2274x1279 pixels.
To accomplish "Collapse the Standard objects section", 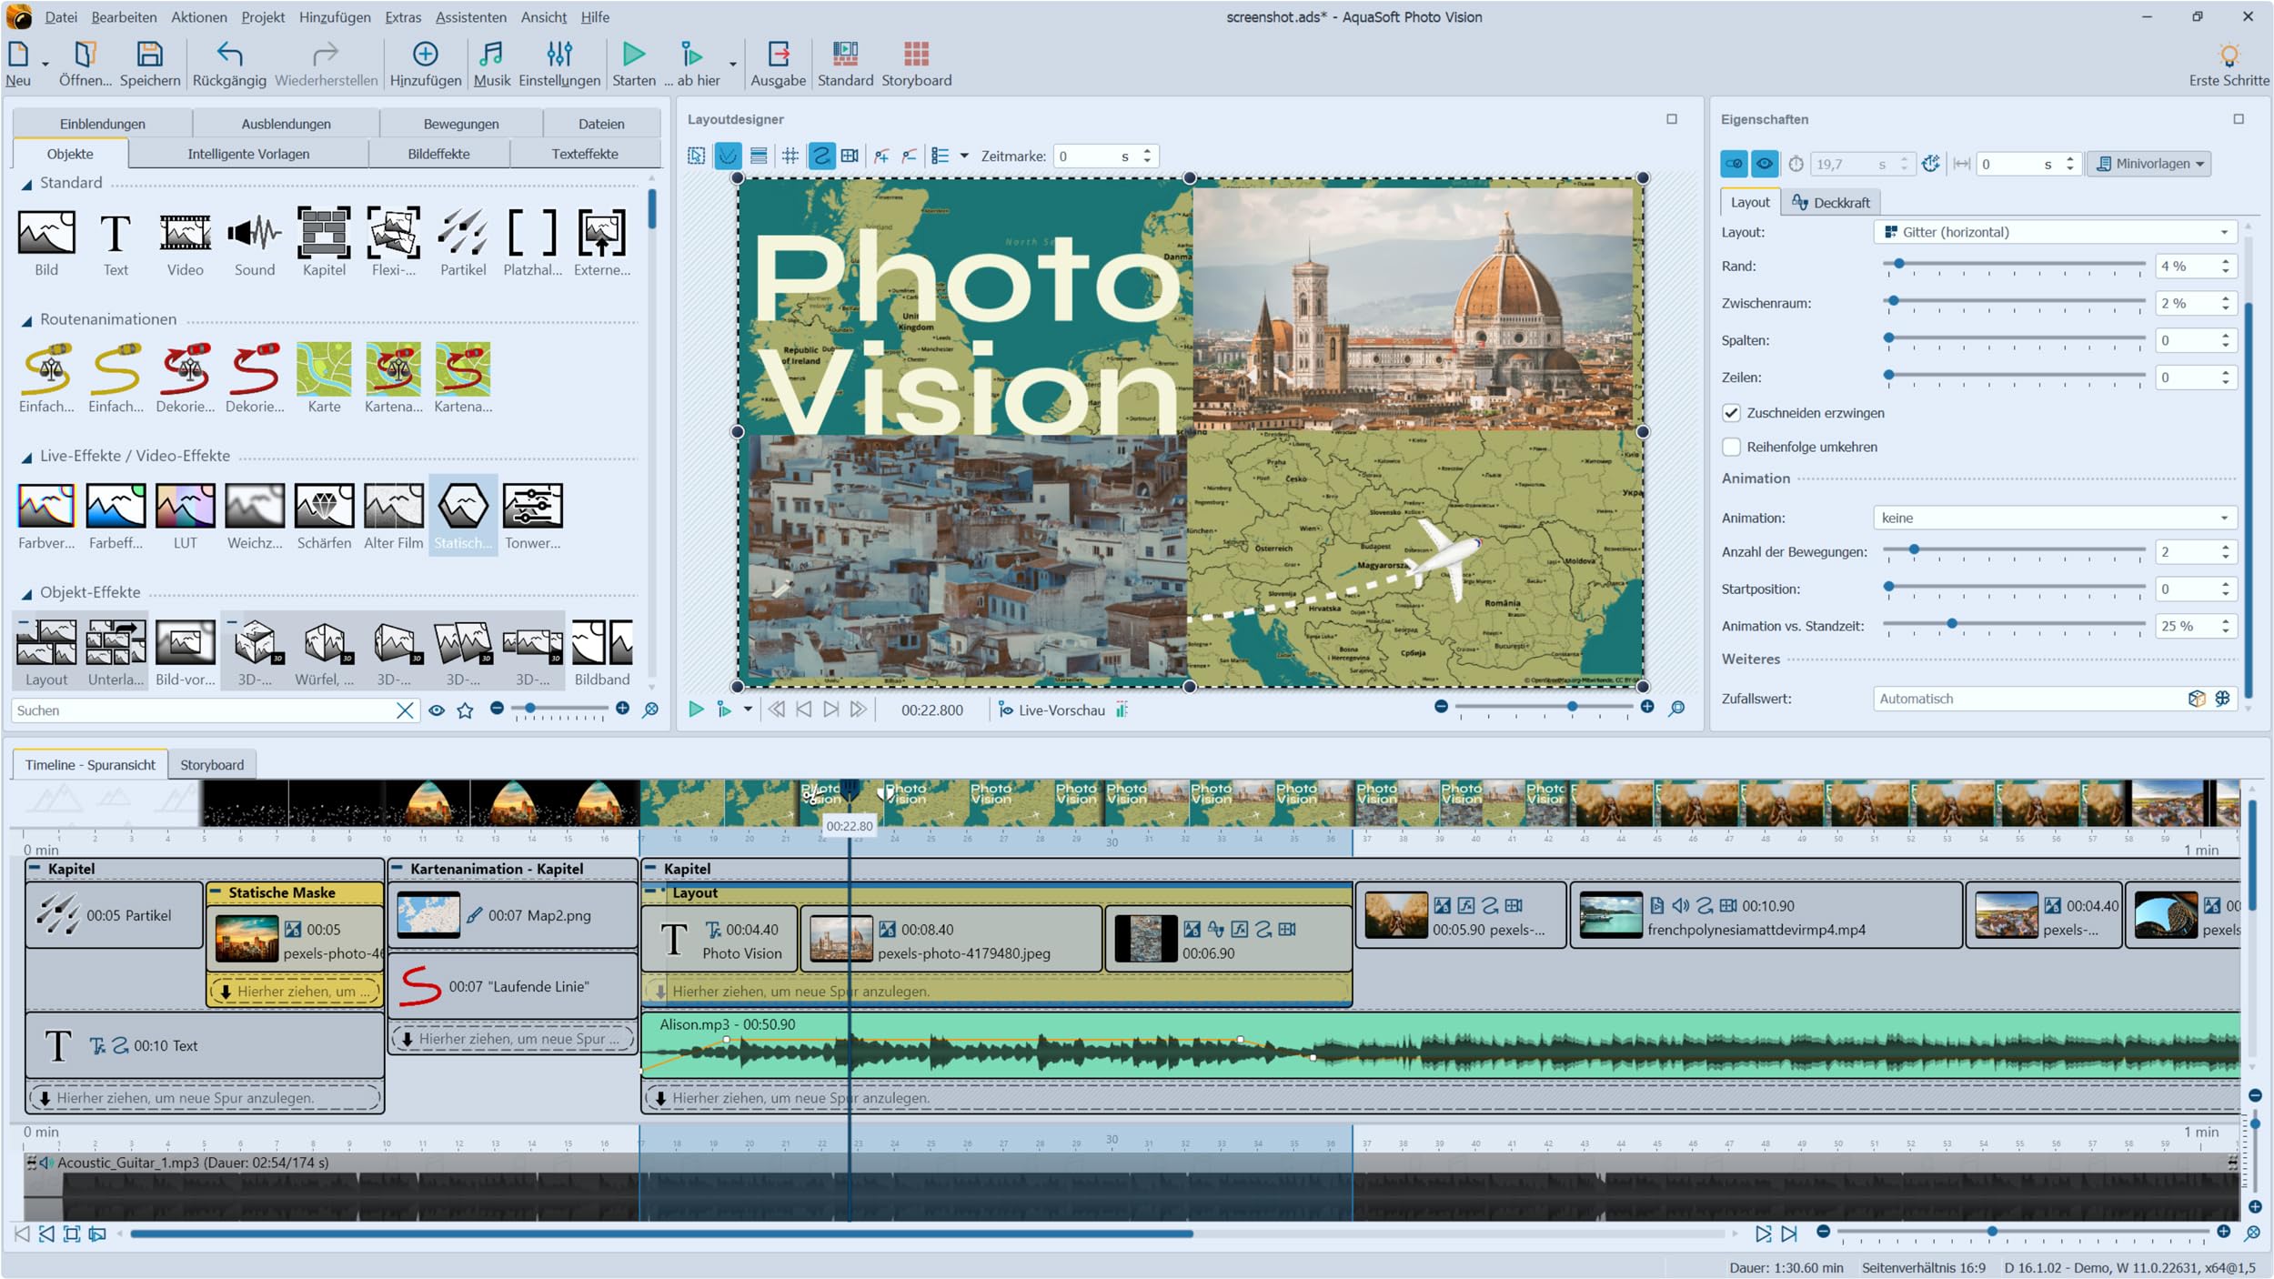I will [x=26, y=184].
